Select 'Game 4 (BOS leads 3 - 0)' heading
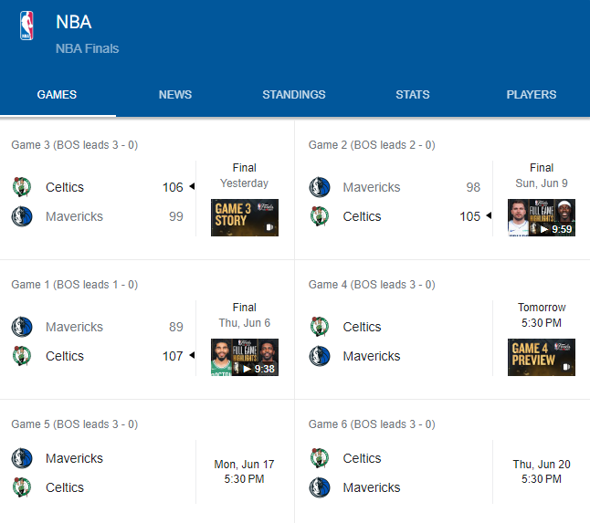590x523 pixels. coord(372,285)
